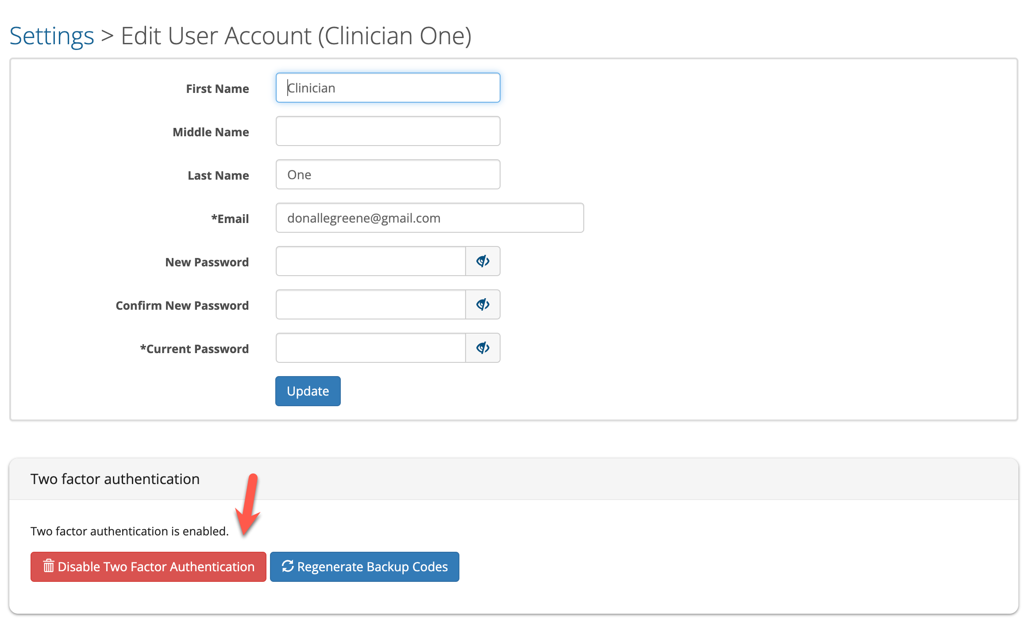The height and width of the screenshot is (623, 1033).
Task: Toggle visibility of the New Password field
Action: point(483,261)
